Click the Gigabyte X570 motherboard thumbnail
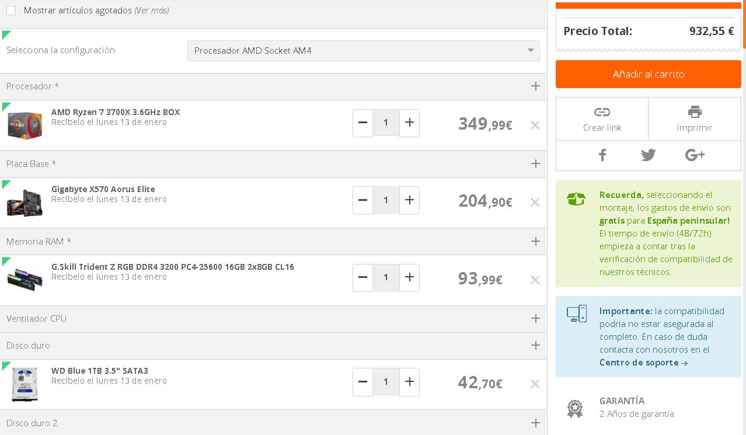This screenshot has width=746, height=435. pos(25,202)
